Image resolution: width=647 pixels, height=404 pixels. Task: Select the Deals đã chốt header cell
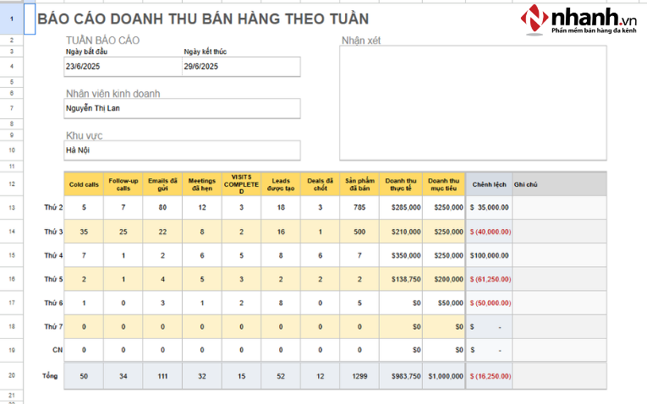[x=321, y=184]
